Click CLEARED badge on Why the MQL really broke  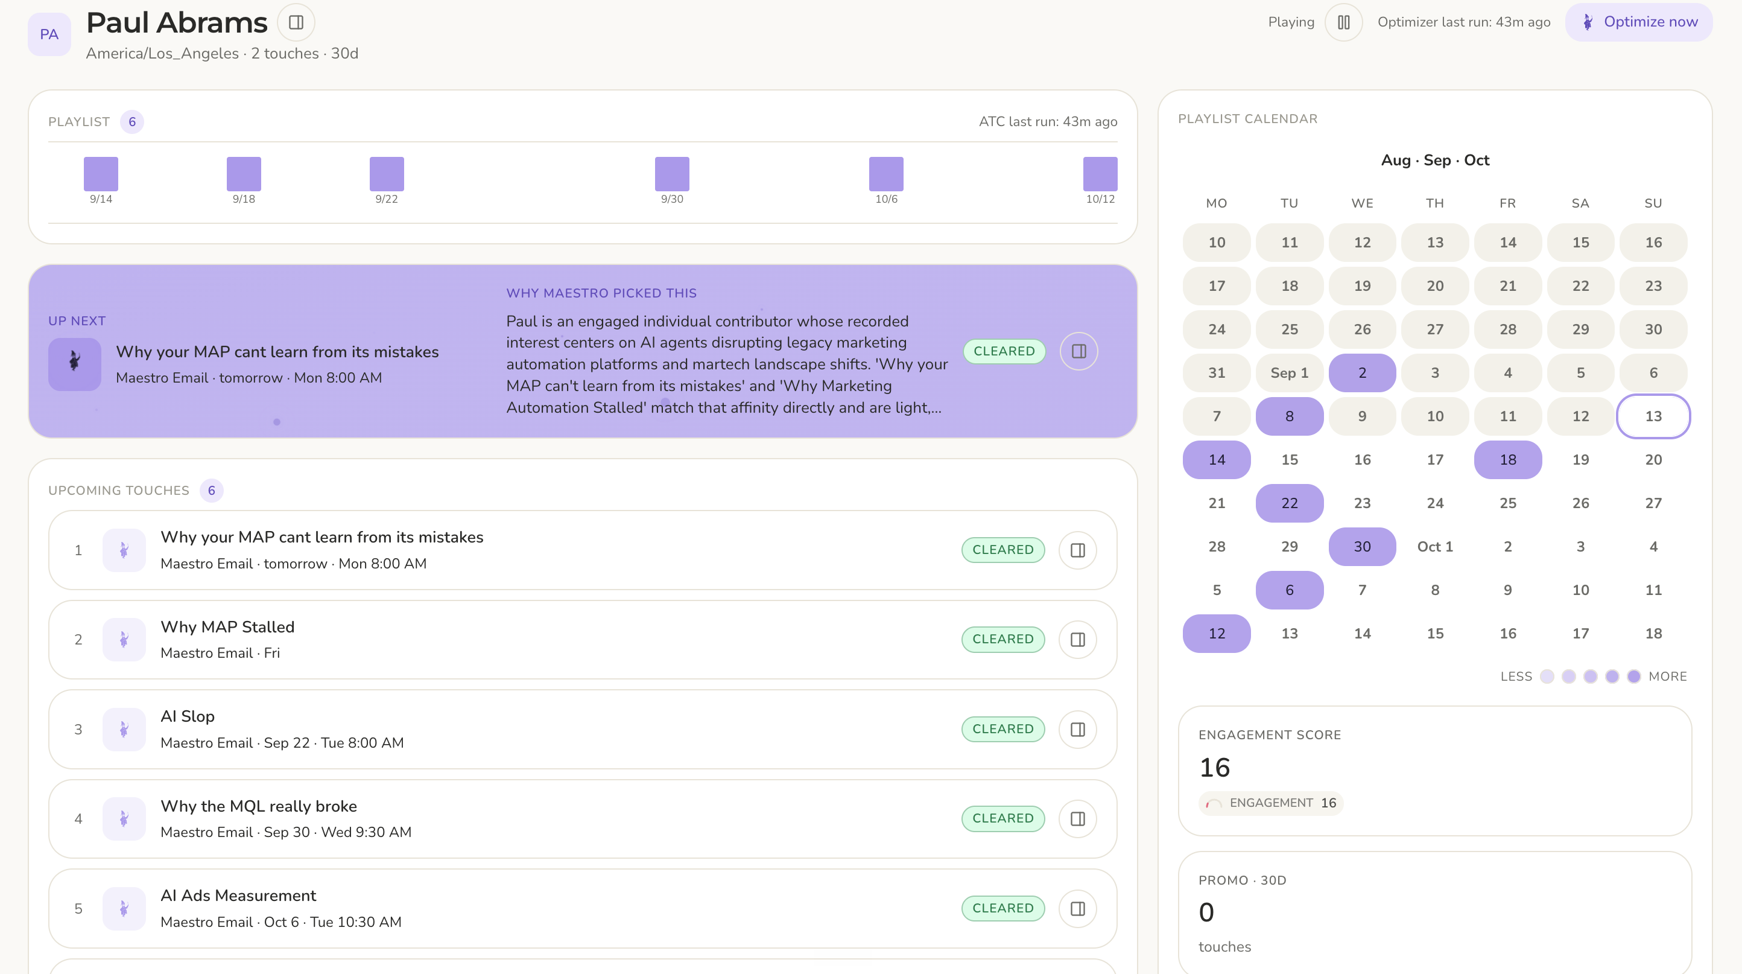(1003, 818)
